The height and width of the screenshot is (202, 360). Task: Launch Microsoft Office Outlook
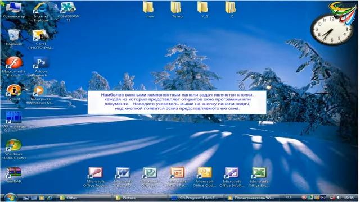coord(204,177)
